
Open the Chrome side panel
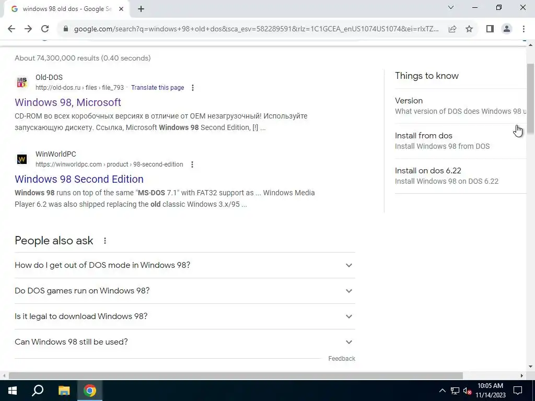pyautogui.click(x=490, y=29)
